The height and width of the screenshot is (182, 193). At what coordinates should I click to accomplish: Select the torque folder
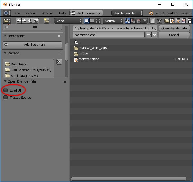pos(131,54)
